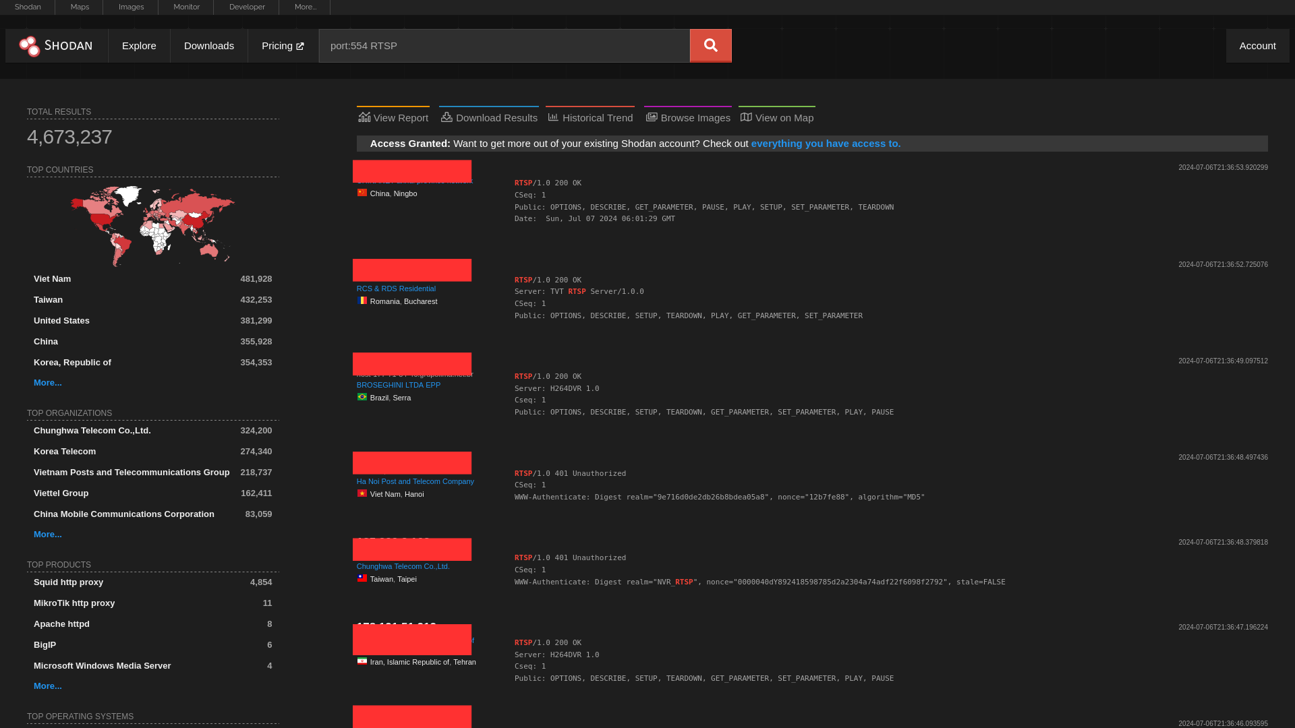Viewport: 1295px width, 728px height.
Task: Open the Images top bar tab
Action: point(131,7)
